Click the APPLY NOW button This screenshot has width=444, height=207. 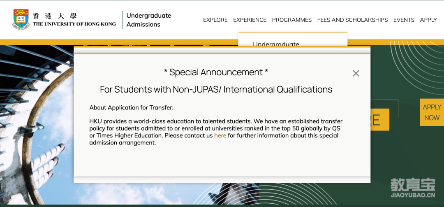(x=432, y=112)
